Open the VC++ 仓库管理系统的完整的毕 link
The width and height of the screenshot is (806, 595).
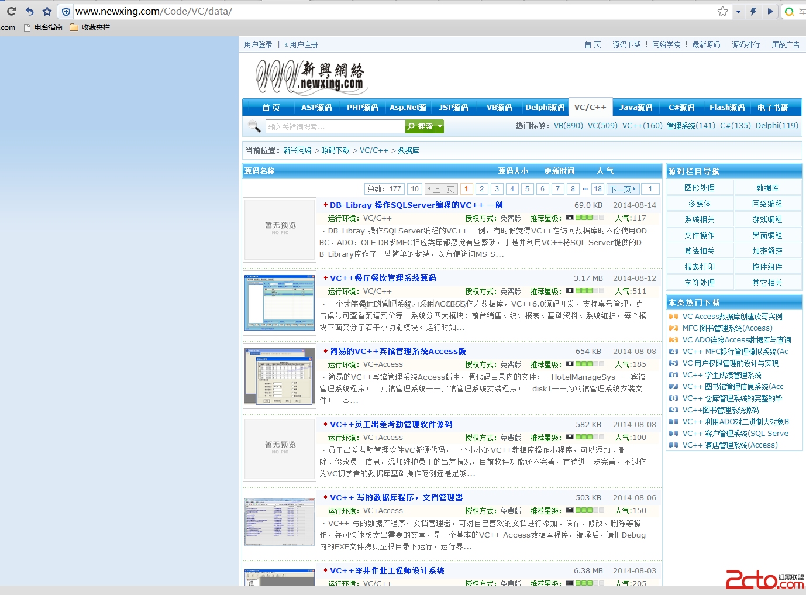click(732, 398)
